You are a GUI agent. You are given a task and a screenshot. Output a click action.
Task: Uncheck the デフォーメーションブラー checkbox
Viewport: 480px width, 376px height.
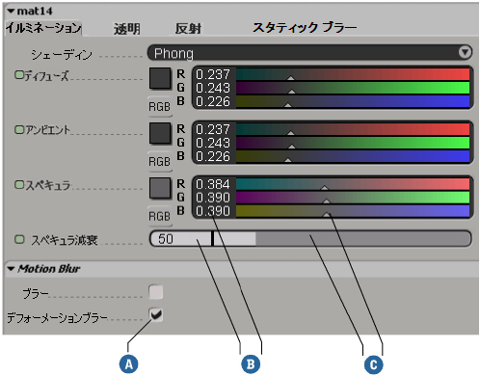pyautogui.click(x=156, y=314)
